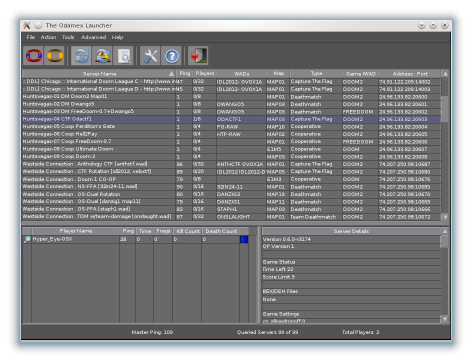Click the gold O Quick Launch icon
This screenshot has width=472, height=362.
point(55,56)
